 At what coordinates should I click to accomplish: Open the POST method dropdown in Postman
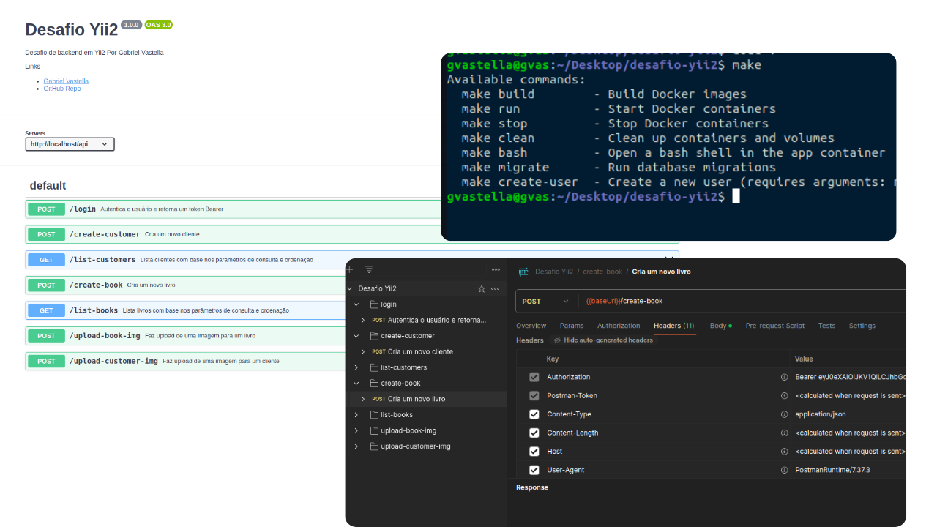(x=545, y=301)
